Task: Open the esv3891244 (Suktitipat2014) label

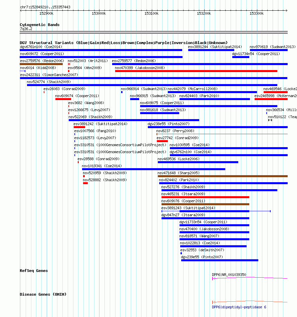Action: click(215, 47)
